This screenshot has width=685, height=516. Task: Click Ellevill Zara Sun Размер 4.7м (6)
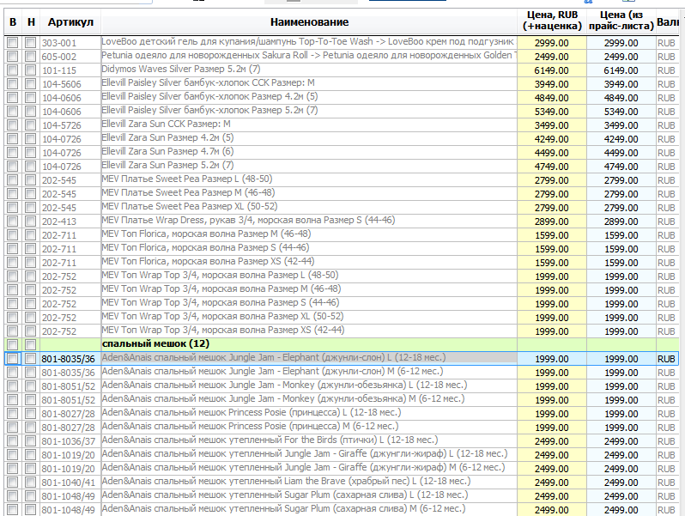coord(167,152)
